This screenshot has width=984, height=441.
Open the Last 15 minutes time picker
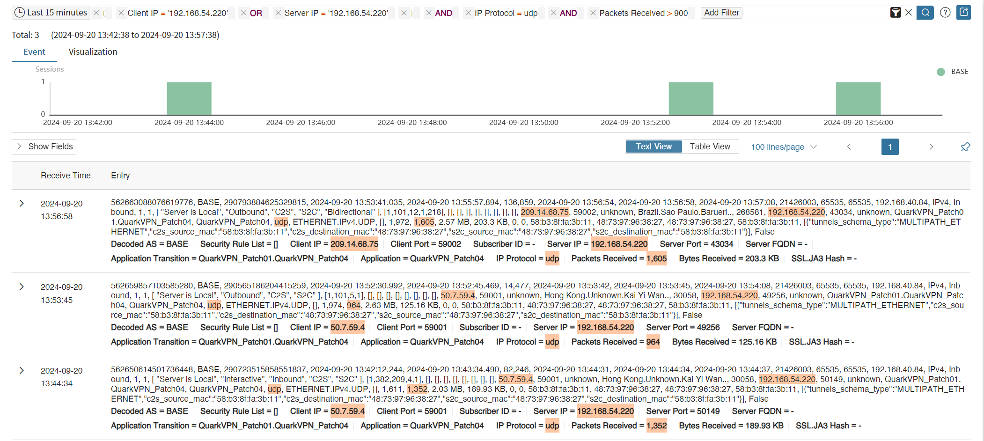click(x=51, y=13)
